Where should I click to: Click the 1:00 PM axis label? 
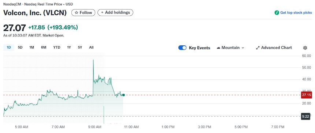click(168, 127)
